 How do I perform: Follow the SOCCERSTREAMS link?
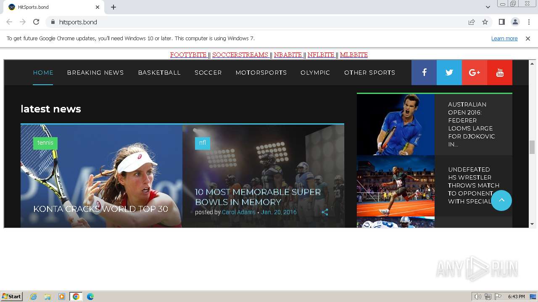tap(240, 55)
